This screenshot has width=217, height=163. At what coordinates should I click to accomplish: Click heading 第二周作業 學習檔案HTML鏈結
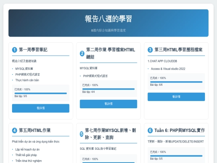pyautogui.click(x=111, y=53)
